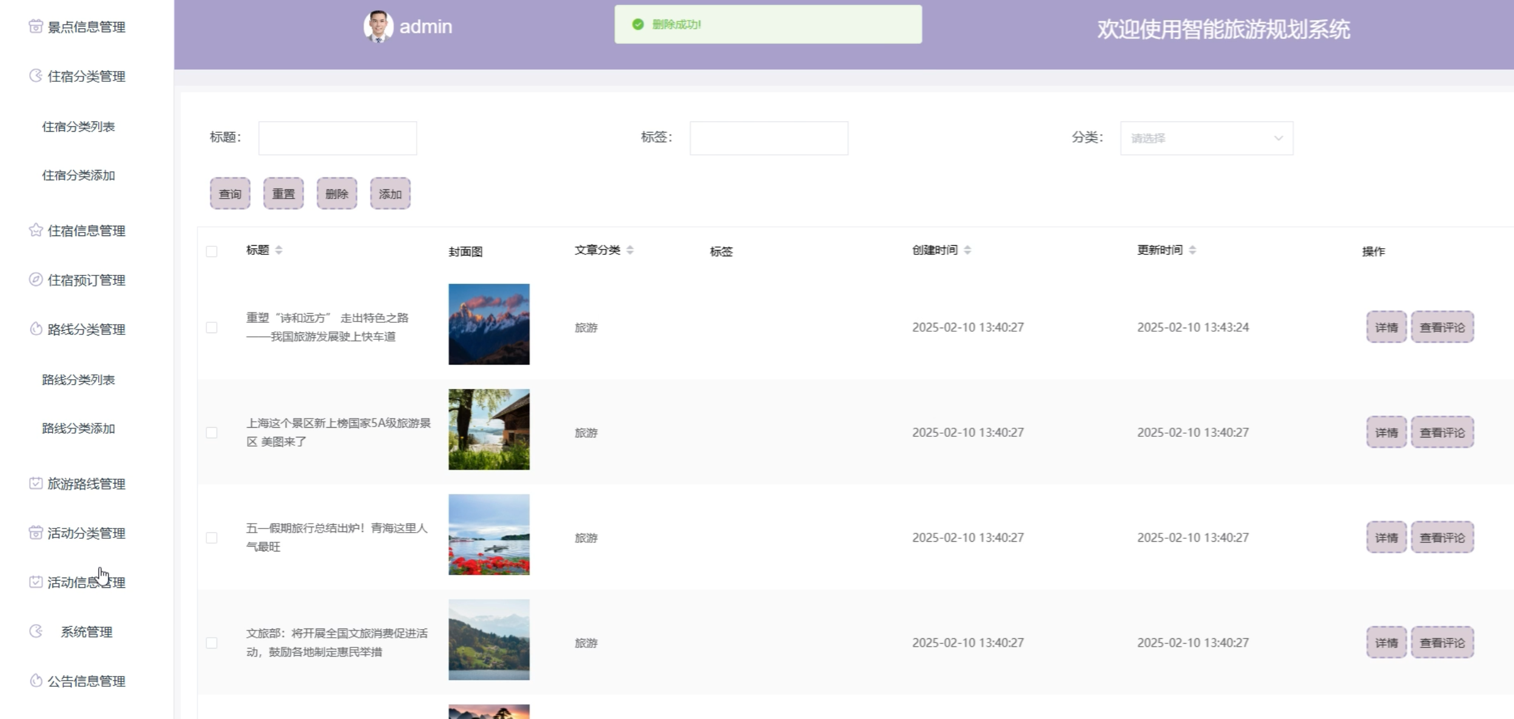Check the row for 上海这个景区新上榜 article

pyautogui.click(x=212, y=433)
